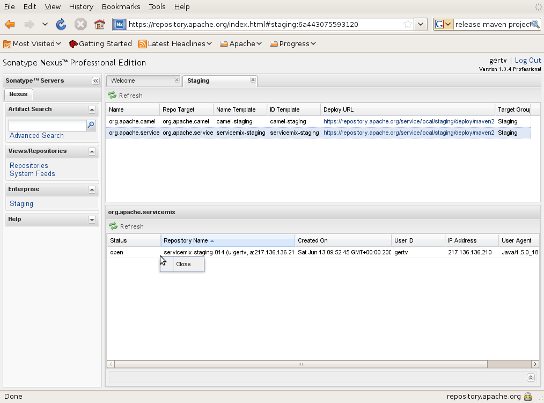This screenshot has width=544, height=403.
Task: Click the browser Back arrow
Action: point(10,24)
